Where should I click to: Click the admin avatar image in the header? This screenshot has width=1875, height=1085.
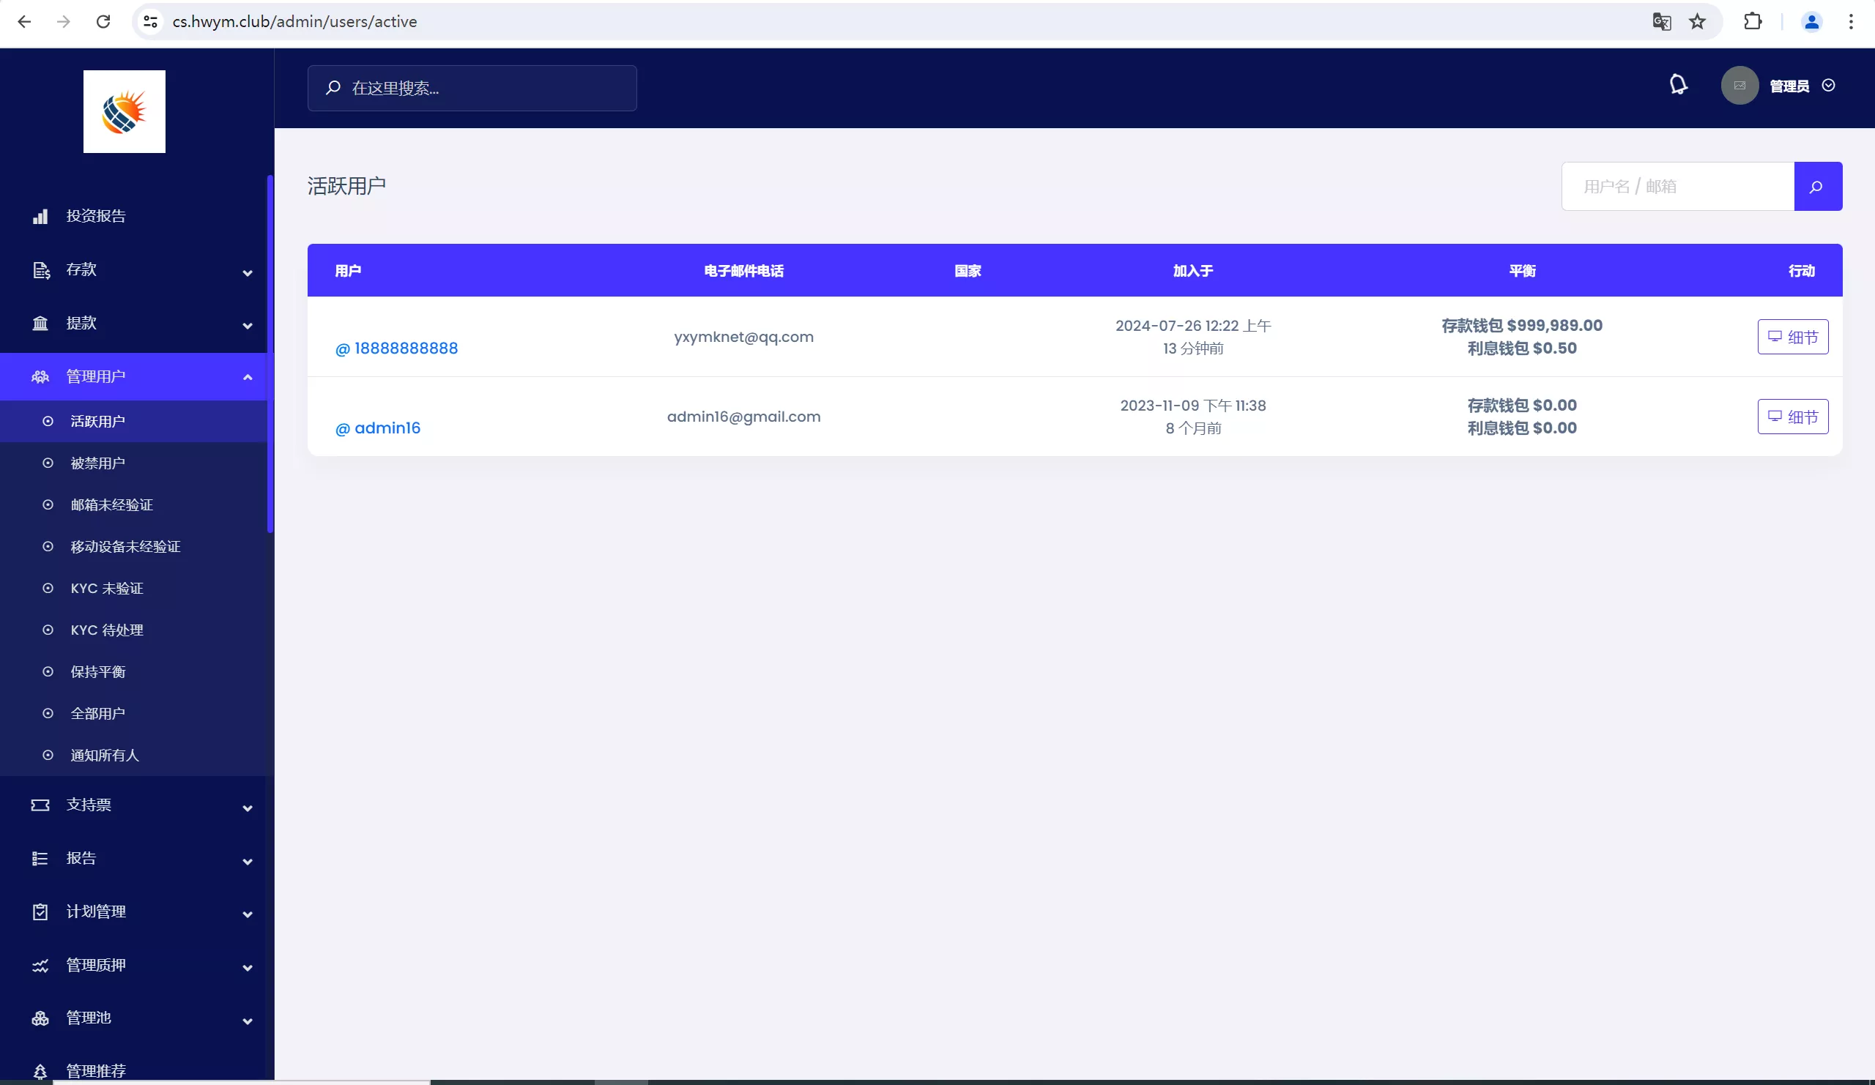[x=1739, y=86]
